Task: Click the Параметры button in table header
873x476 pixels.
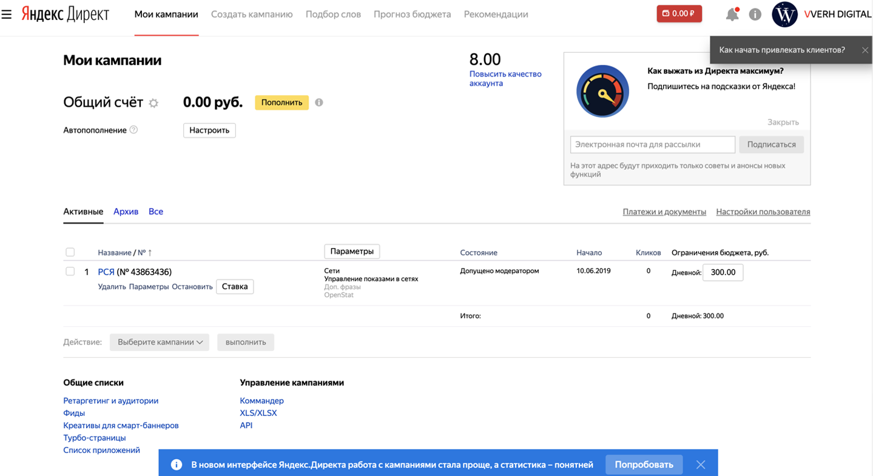Action: coord(352,251)
